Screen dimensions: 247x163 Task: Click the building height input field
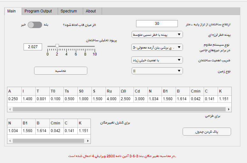(157, 24)
